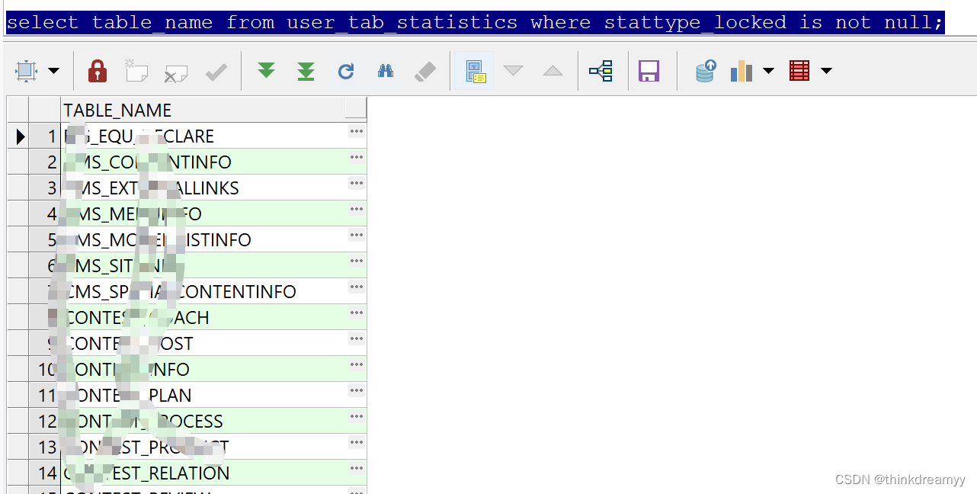Open the ellipsis button in row 9

(x=356, y=339)
